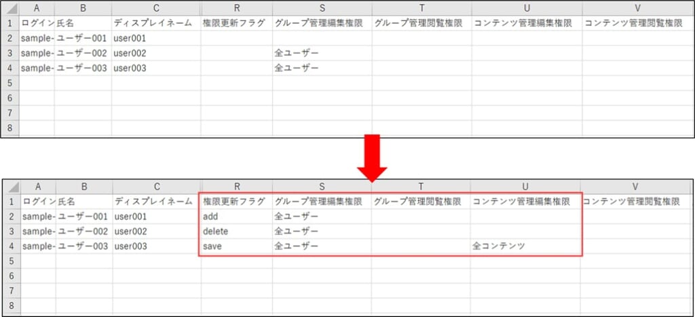The width and height of the screenshot is (695, 317).
Task: Click sample- cell in row 4, lower sheet
Action: (x=38, y=246)
